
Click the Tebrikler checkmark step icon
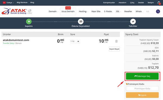click(133, 21)
